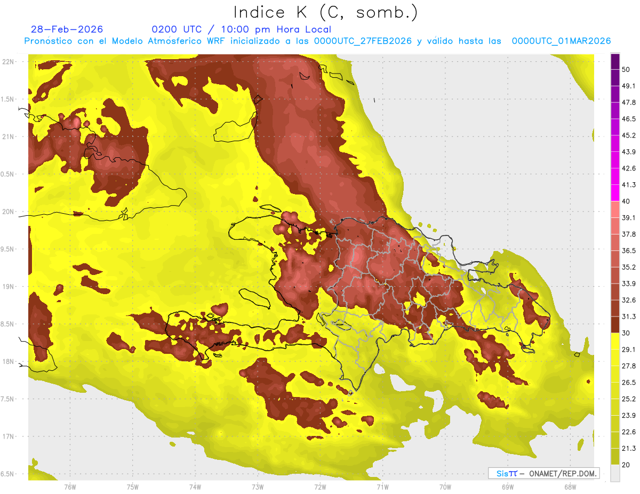
Task: Select the olive swatch between 21.3 and 20
Action: tap(615, 457)
